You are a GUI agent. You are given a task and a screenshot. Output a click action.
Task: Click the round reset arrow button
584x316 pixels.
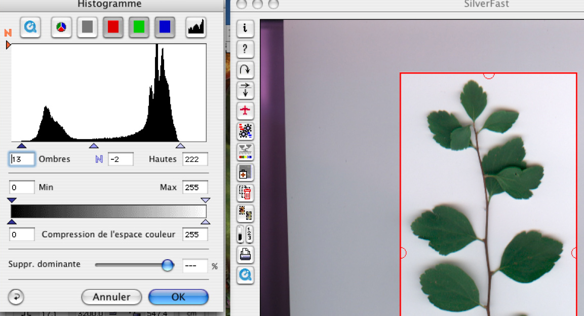(x=16, y=297)
